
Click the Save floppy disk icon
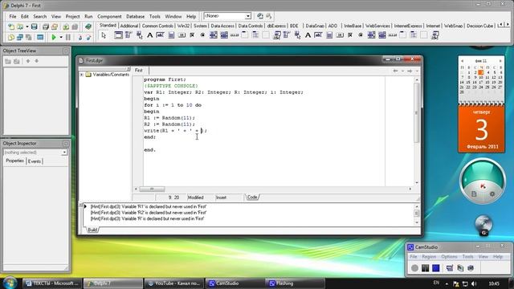point(34,26)
